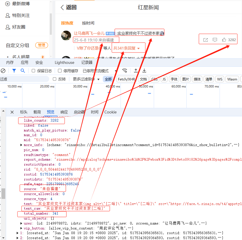242x240 pixels.
Task: Like the comment with 3282 likes
Action: pyautogui.click(x=224, y=40)
